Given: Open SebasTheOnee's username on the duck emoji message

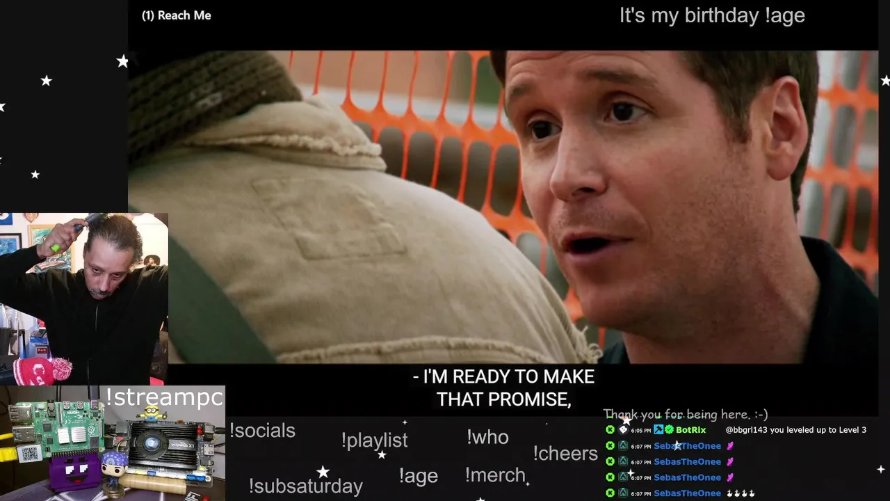Looking at the screenshot, I should pos(687,493).
